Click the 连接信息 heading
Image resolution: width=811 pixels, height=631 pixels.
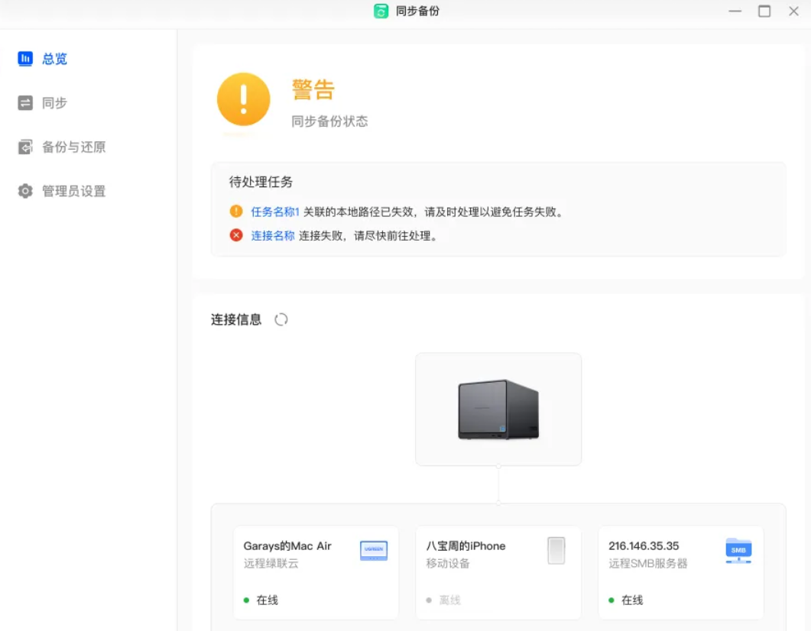pyautogui.click(x=236, y=319)
